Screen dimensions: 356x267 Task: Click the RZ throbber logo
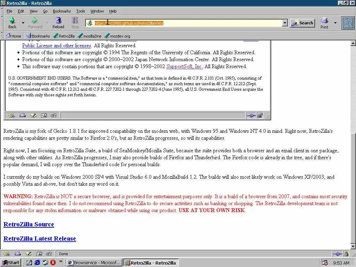[x=348, y=23]
